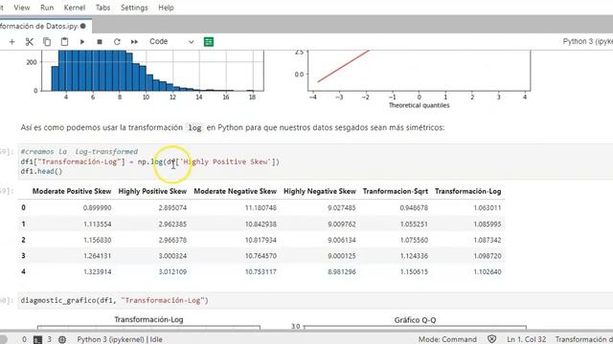The width and height of the screenshot is (613, 344).
Task: Open the Kernel menu
Action: (x=75, y=8)
